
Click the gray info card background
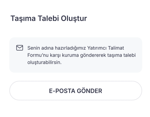tap(76, 55)
